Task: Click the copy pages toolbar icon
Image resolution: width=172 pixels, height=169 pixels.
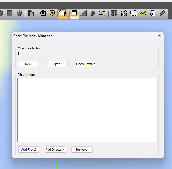Action: tap(31, 14)
